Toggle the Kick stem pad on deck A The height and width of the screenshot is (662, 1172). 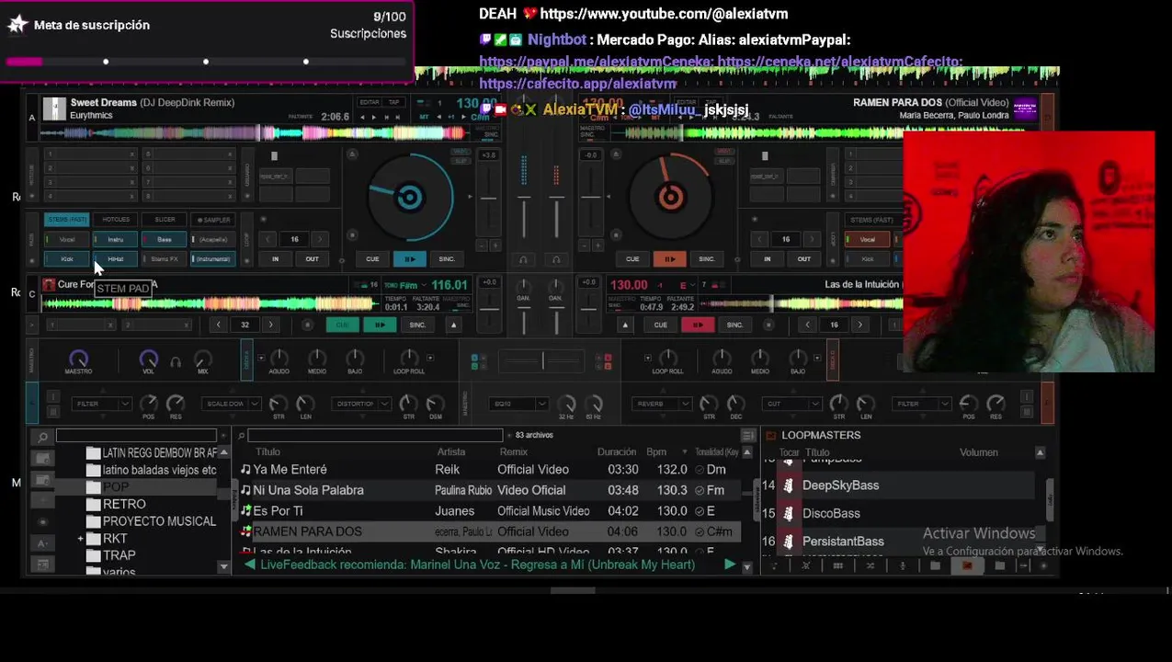click(67, 259)
